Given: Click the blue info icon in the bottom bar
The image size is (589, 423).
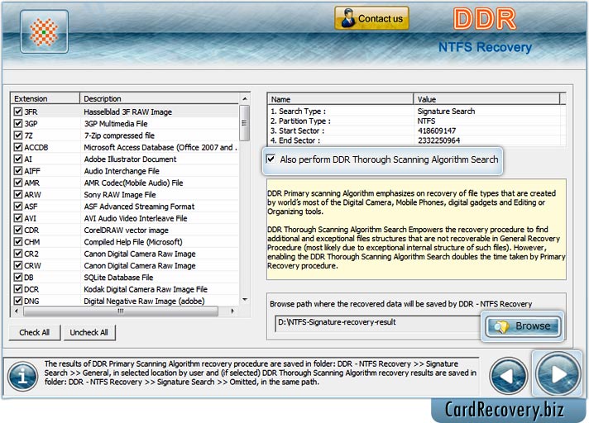Looking at the screenshot, I should pyautogui.click(x=22, y=376).
